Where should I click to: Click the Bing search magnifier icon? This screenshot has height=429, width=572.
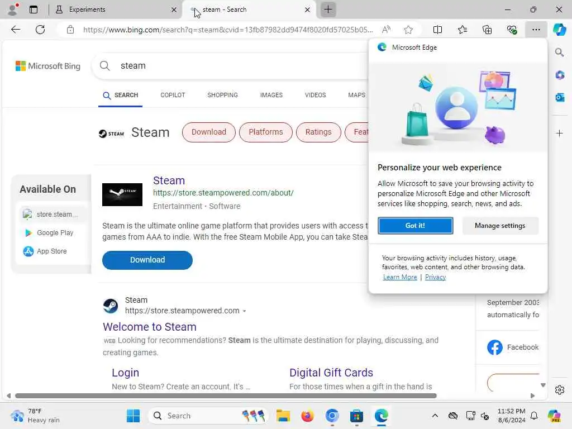104,66
